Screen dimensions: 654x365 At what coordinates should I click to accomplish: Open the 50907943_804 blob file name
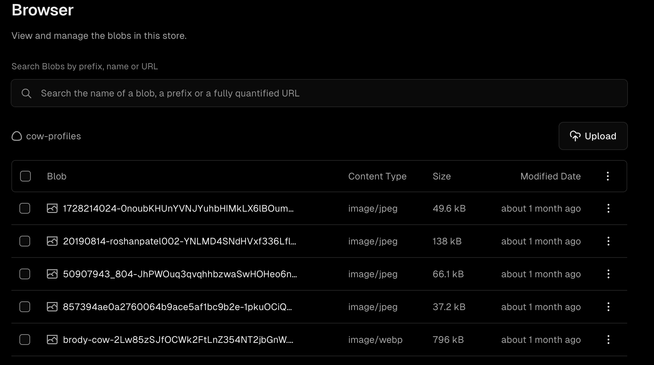pos(180,274)
